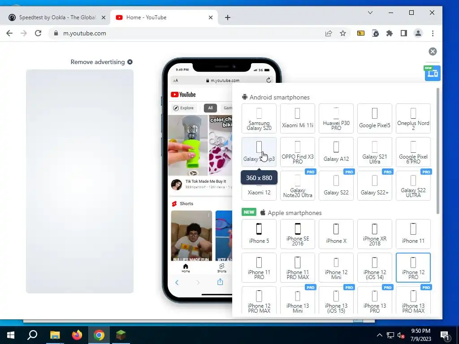Tap the Home tab in YouTube

[186, 268]
